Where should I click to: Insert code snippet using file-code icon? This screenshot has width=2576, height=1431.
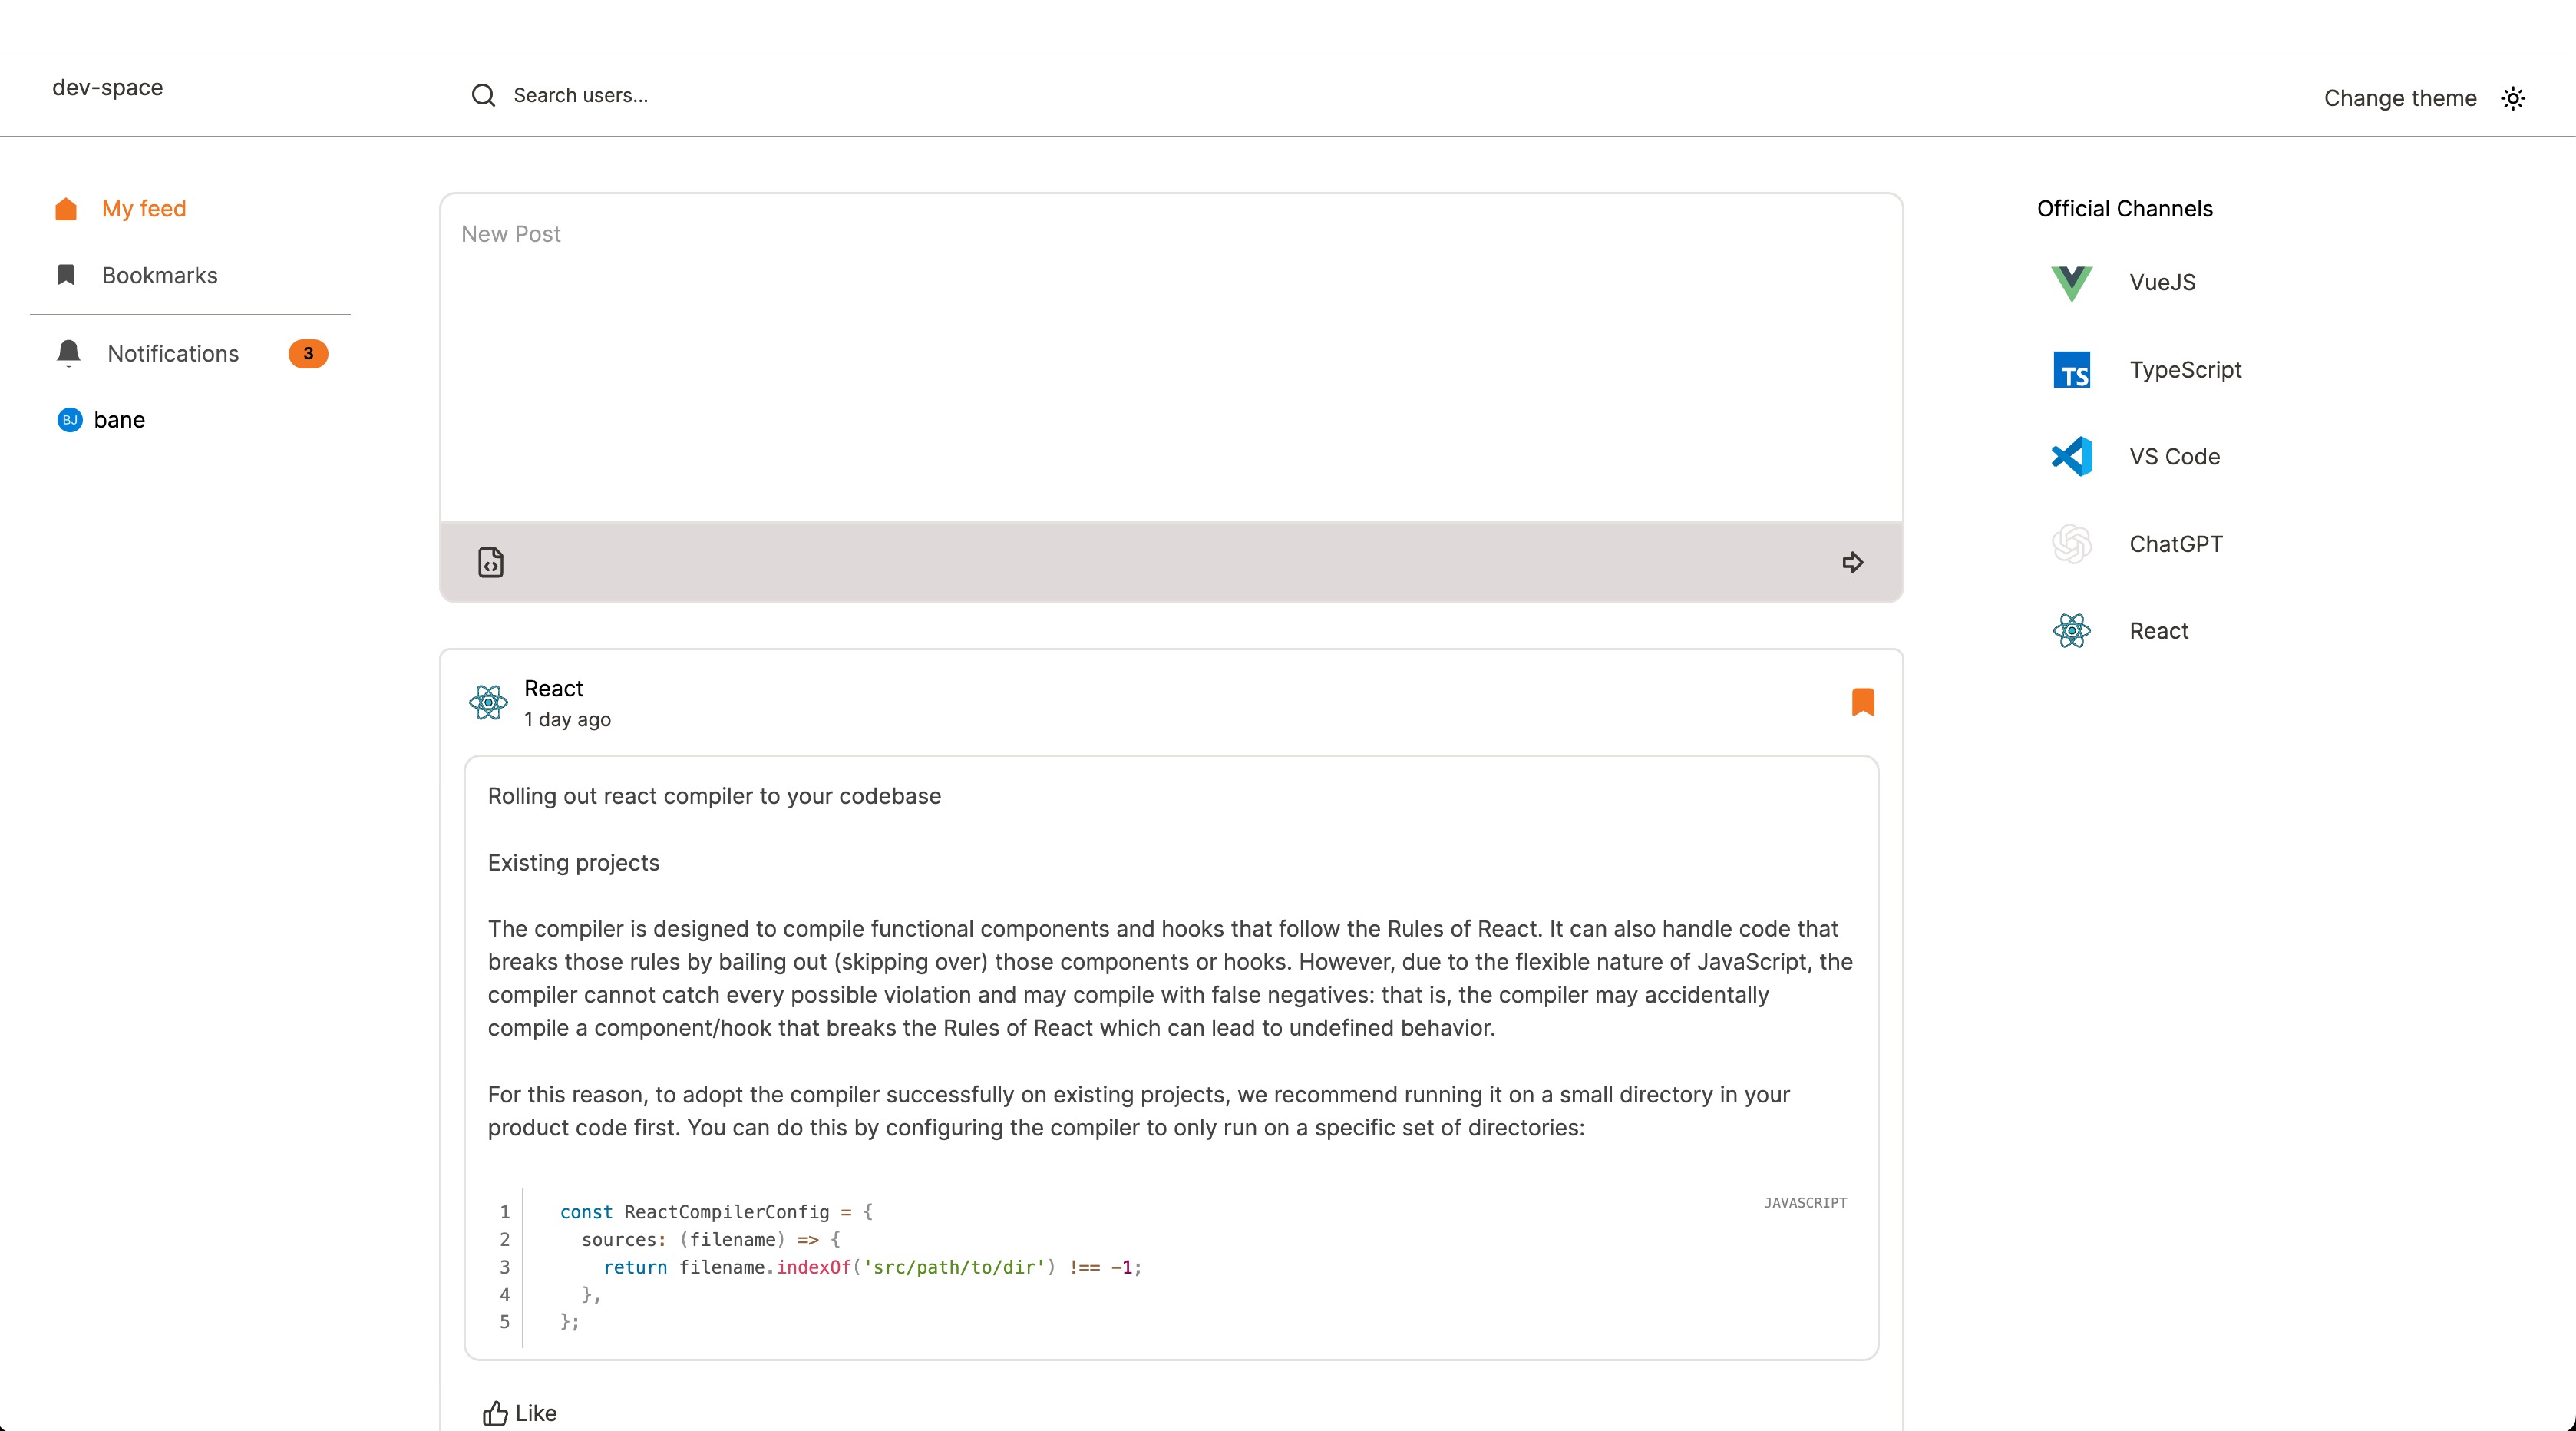coord(490,562)
